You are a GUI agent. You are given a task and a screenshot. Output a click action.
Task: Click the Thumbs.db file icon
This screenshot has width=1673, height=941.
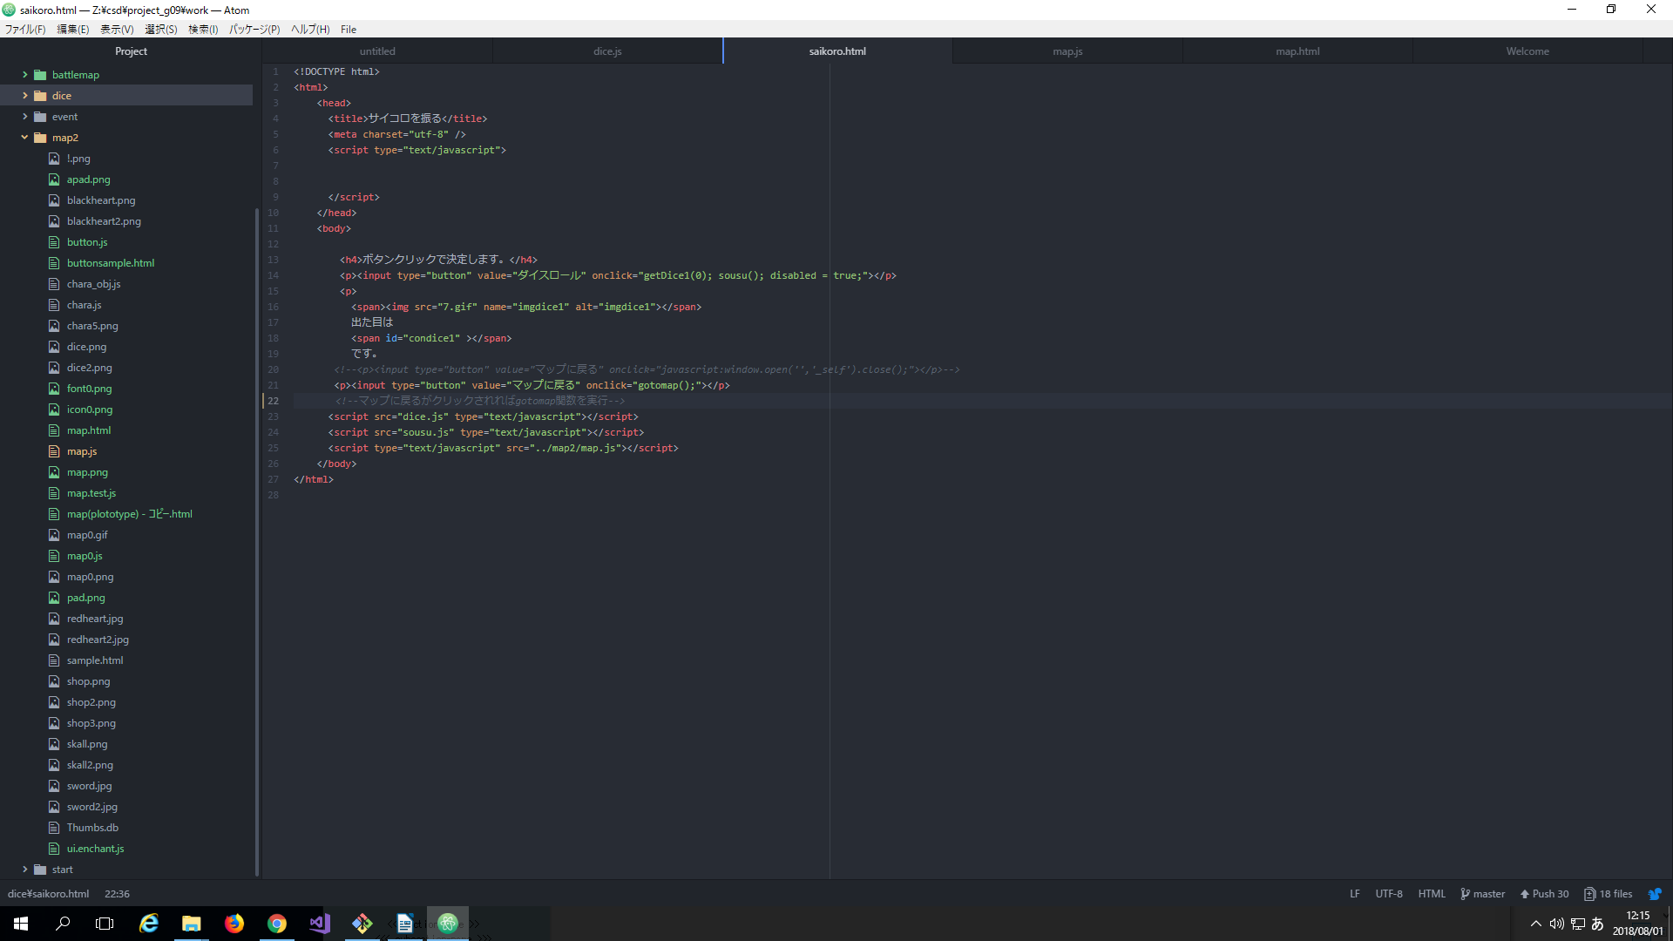point(54,828)
